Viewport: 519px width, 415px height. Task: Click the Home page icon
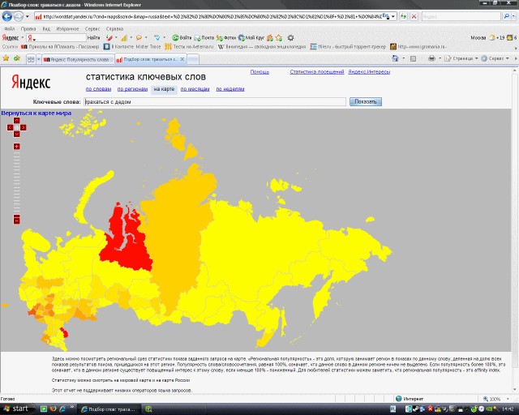[395, 58]
